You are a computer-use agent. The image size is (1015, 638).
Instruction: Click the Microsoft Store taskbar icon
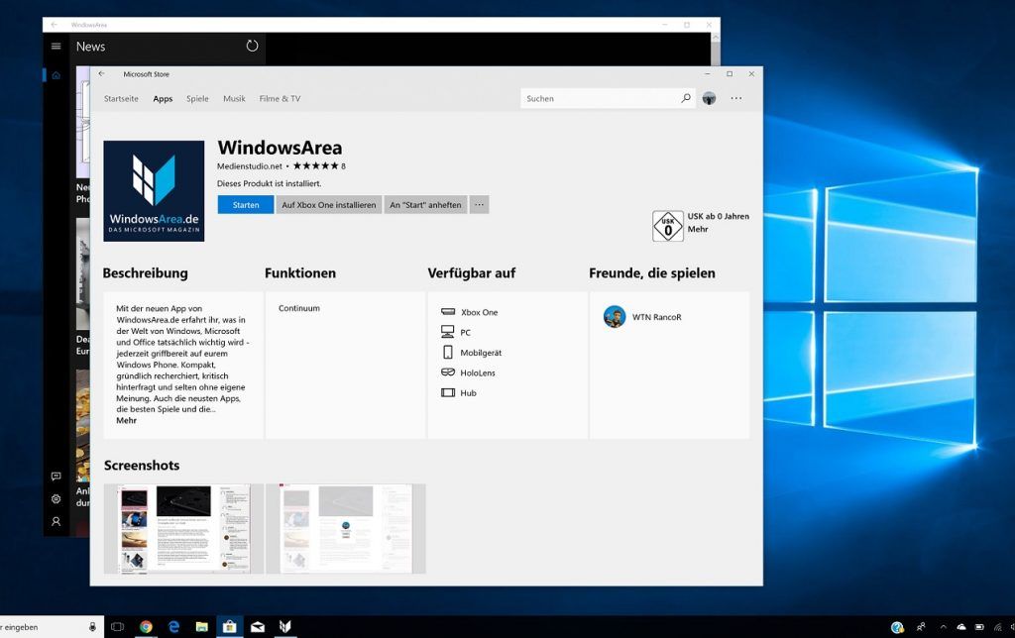pyautogui.click(x=229, y=627)
